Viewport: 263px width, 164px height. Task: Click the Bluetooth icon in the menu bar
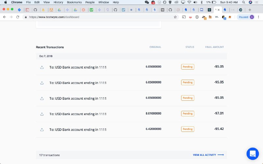coord(202,2)
